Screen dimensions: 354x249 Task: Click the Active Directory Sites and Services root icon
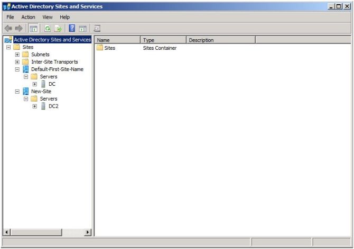click(8, 40)
